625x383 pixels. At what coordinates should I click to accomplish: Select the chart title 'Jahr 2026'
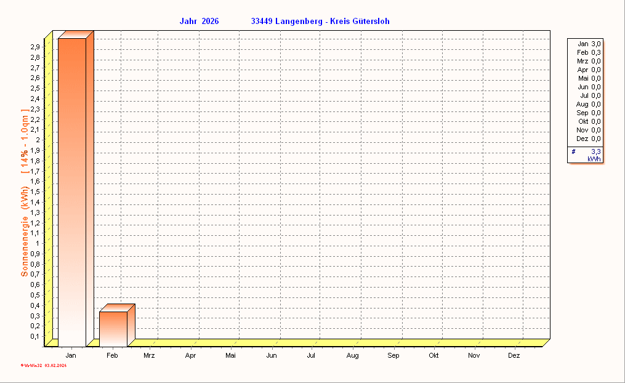point(199,22)
